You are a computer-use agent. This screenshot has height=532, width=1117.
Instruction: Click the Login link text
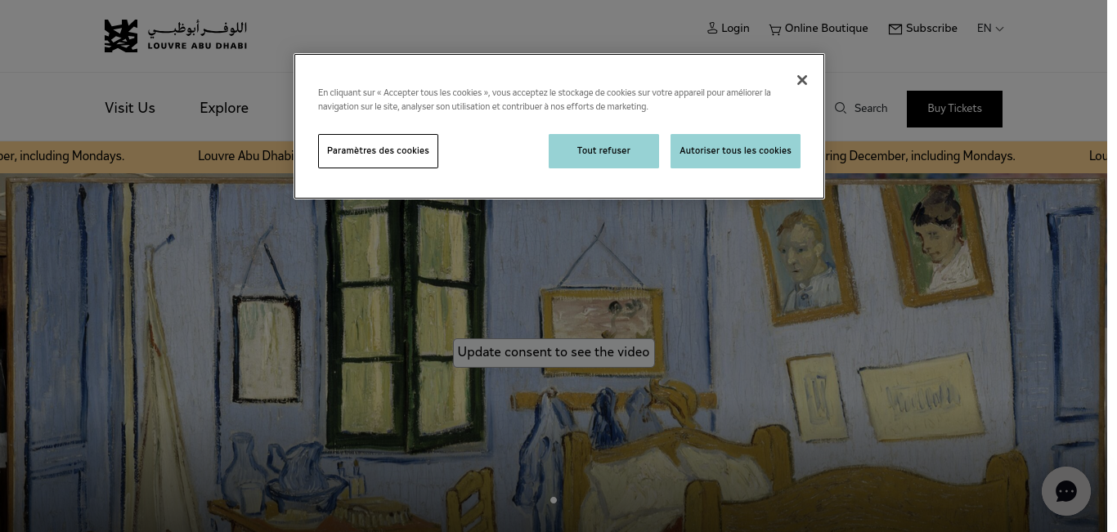pos(735,29)
